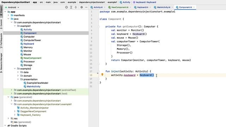The width and height of the screenshot is (226, 127).
Task: Click DependencyInjectionStart in breadcrumb bar
Action: pos(16,2)
